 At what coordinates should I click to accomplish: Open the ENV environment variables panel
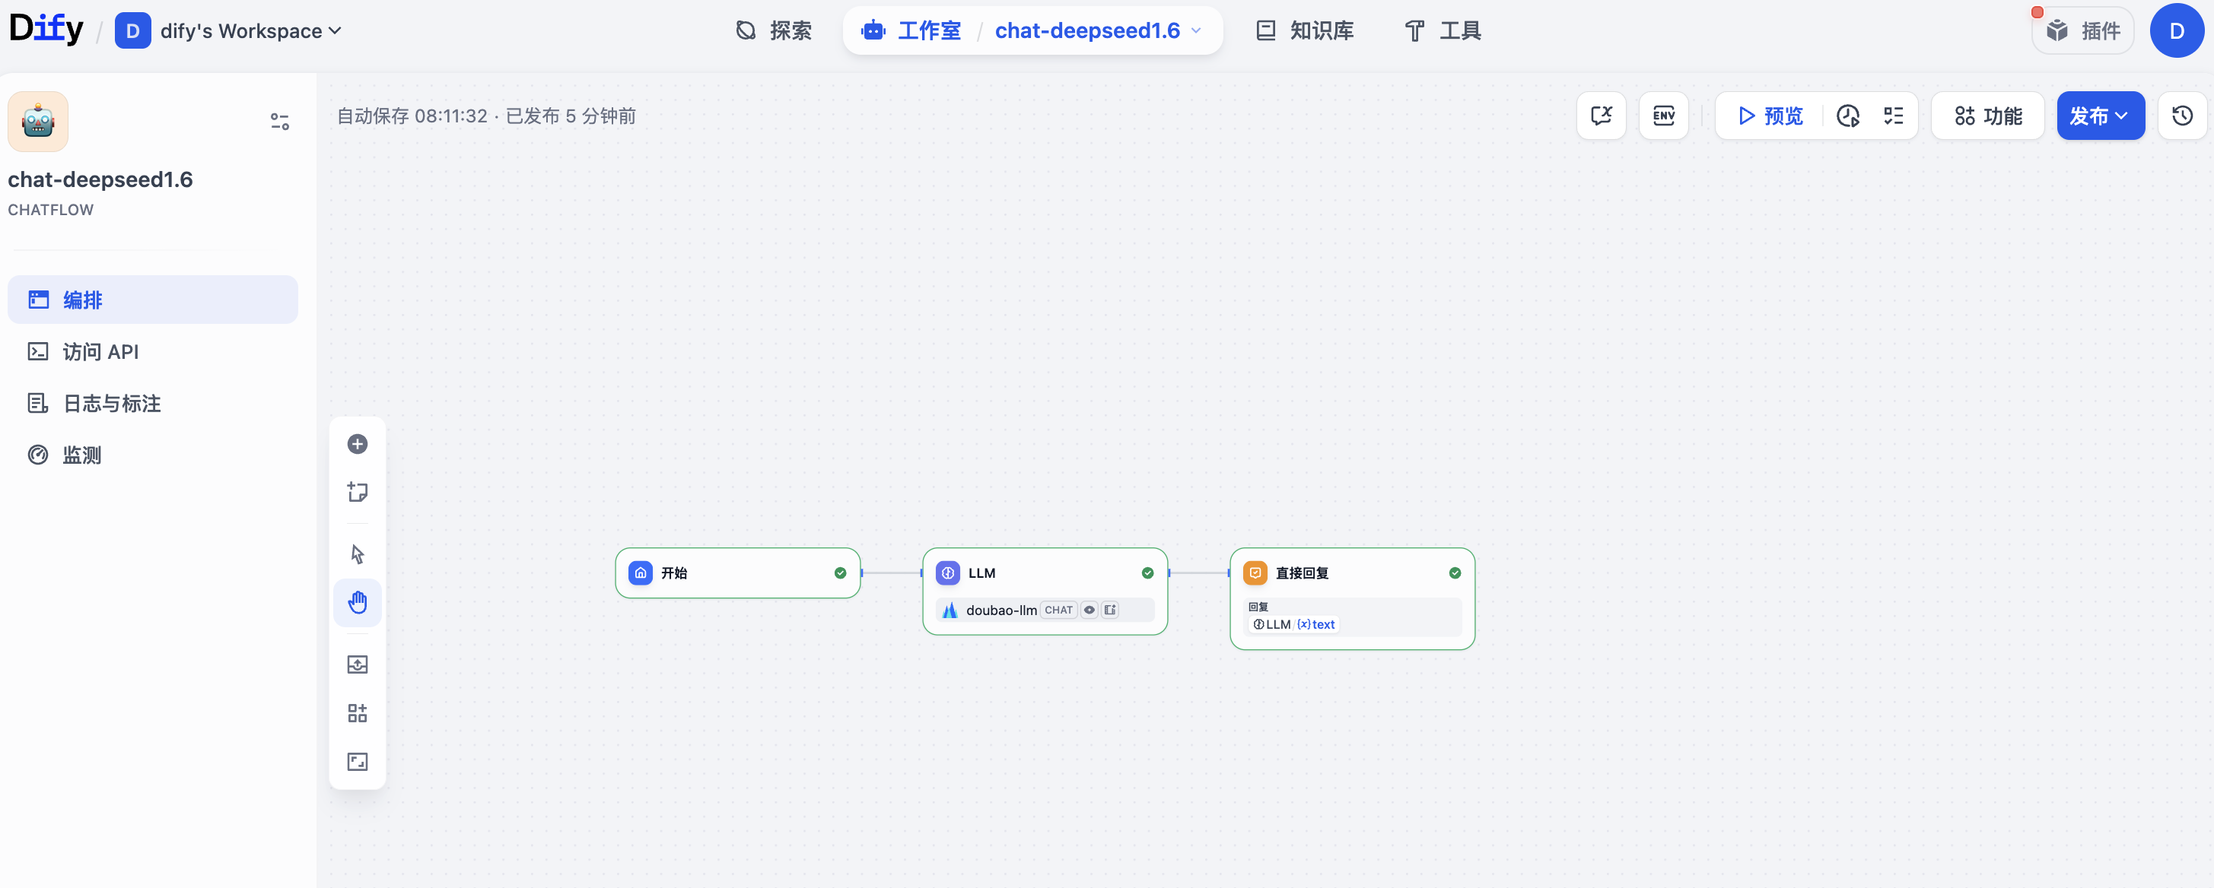1663,116
